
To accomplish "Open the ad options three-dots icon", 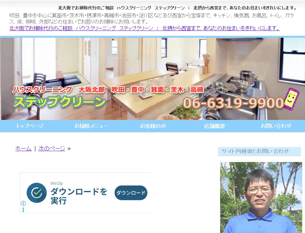I will point(23,210).
